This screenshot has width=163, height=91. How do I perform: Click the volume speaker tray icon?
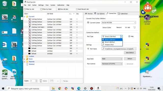(141, 88)
